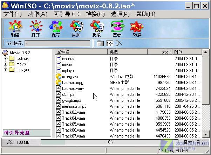This screenshot has height=155, width=211.
Task: Click the baoxiao.wmv media file icon
Action: (59, 89)
